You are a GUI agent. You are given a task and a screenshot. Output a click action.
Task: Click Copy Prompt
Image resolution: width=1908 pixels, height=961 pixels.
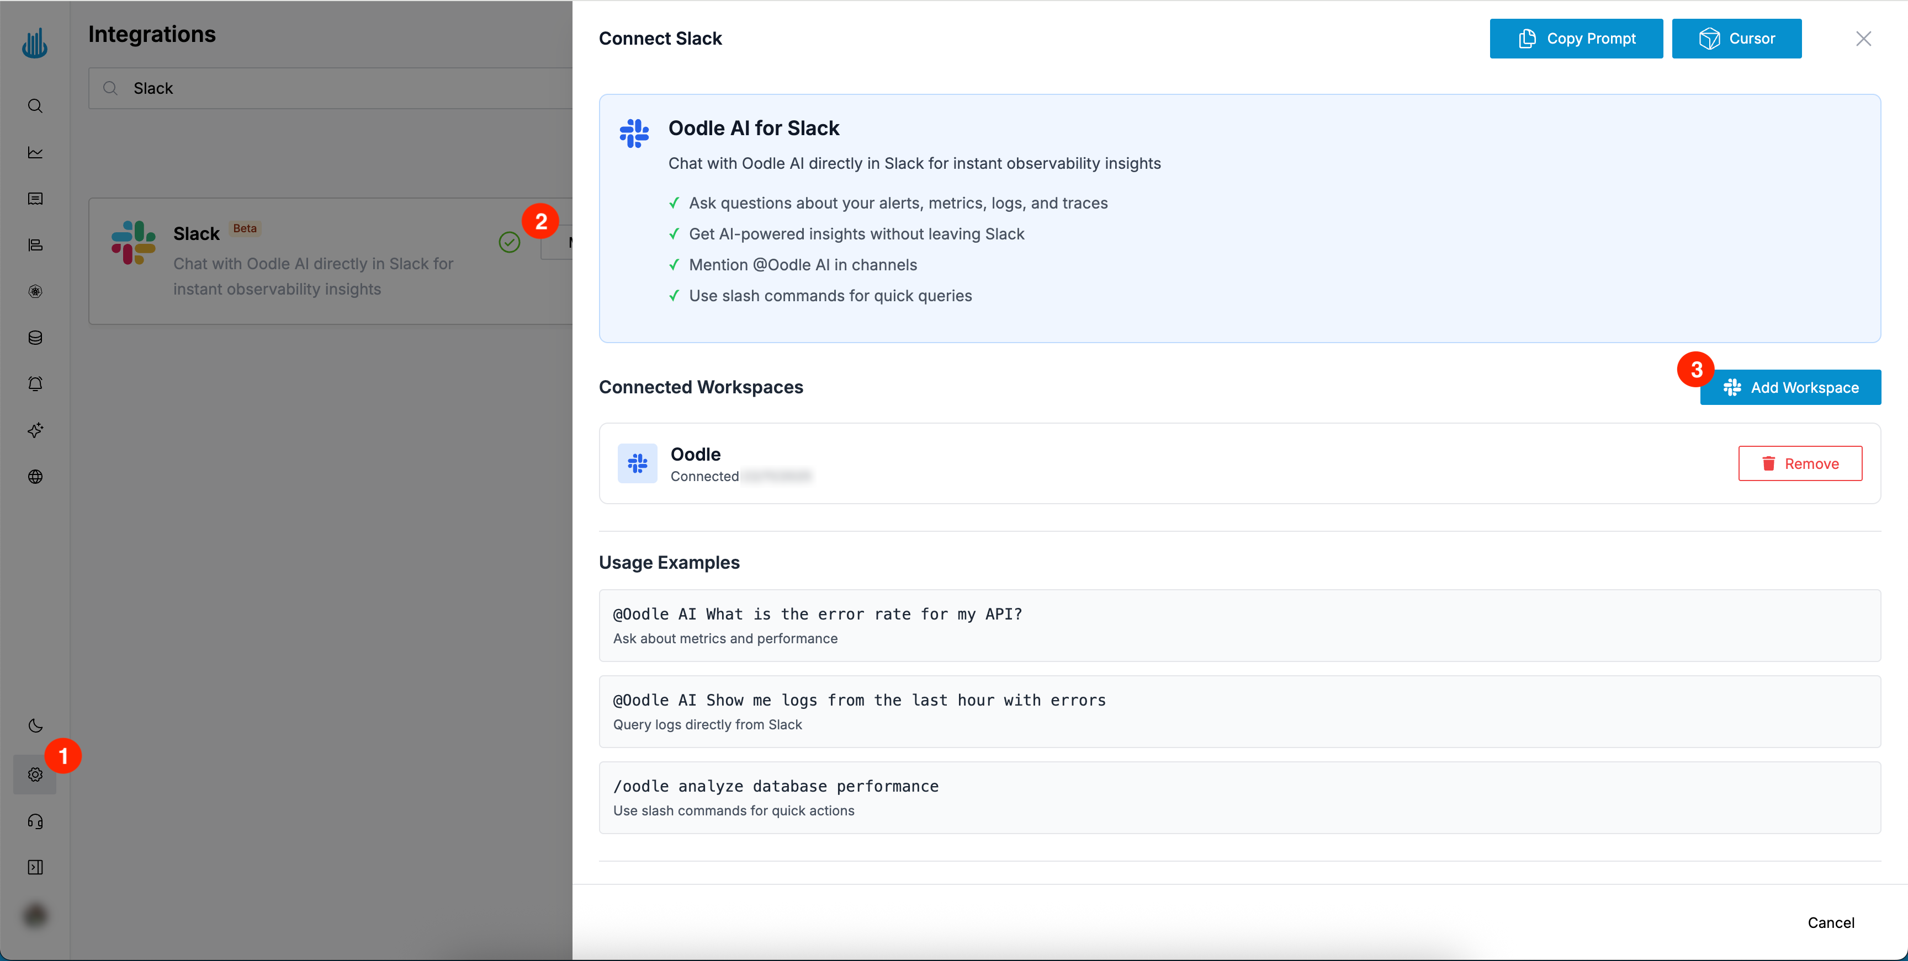[x=1576, y=39]
